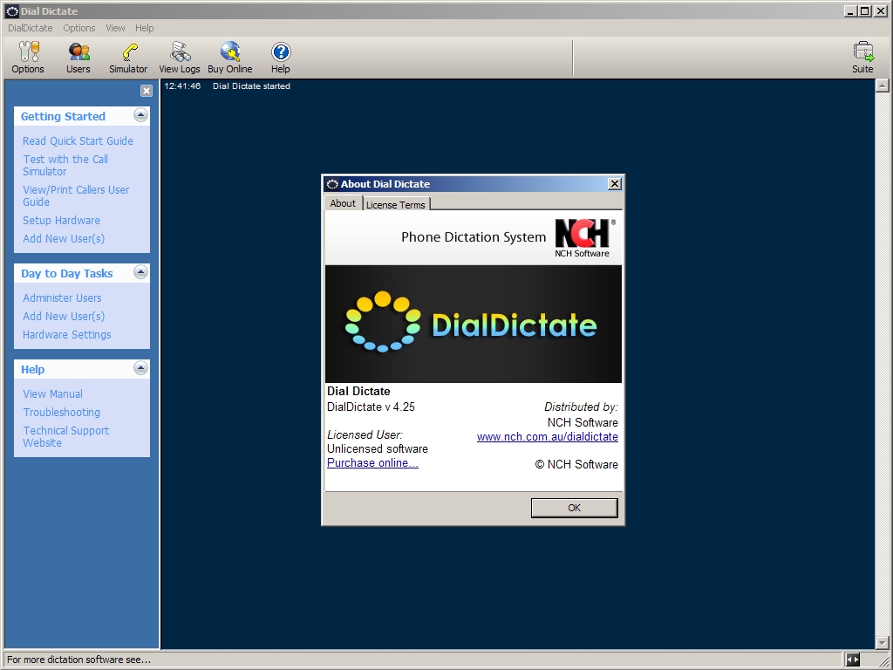Select the About tab in the dialog

coord(343,203)
